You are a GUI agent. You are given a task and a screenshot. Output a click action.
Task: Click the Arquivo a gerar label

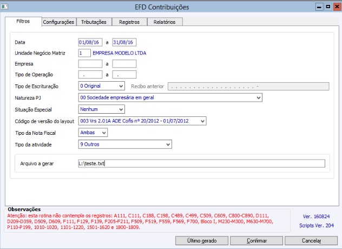coord(37,163)
